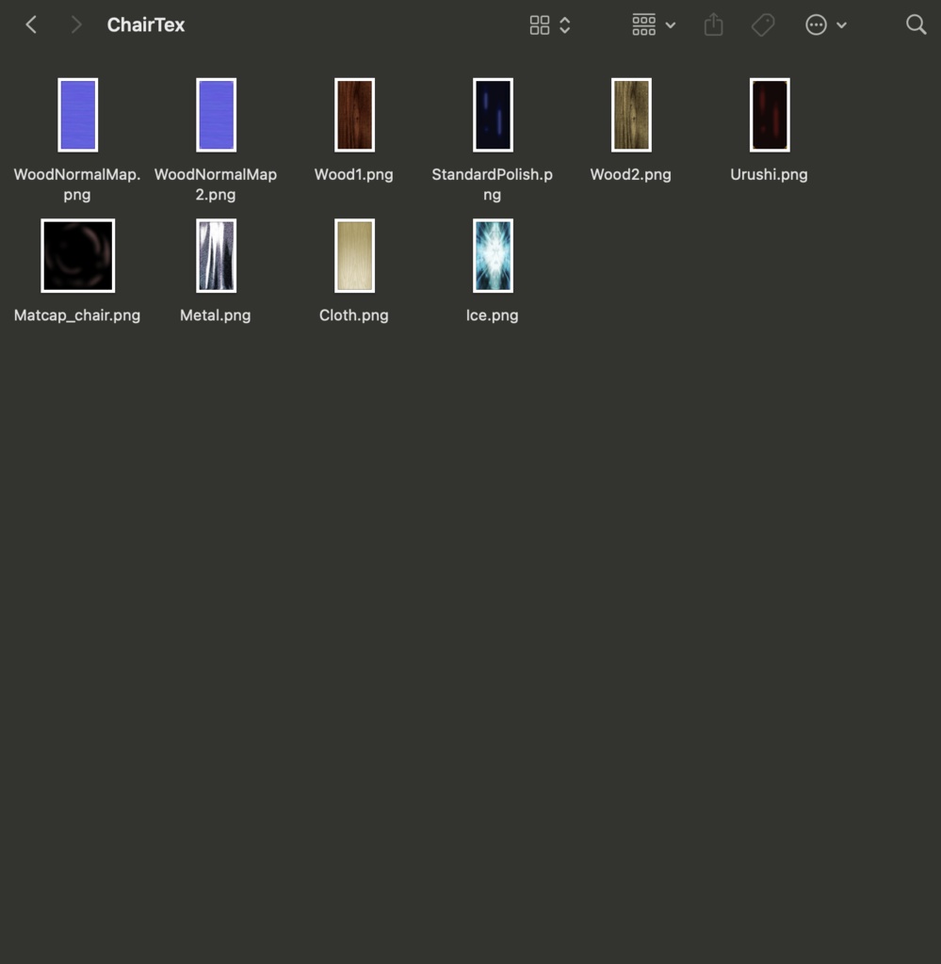Screen dimensions: 941x964
Task: Expand the group-by dropdown chevron
Action: click(x=671, y=25)
